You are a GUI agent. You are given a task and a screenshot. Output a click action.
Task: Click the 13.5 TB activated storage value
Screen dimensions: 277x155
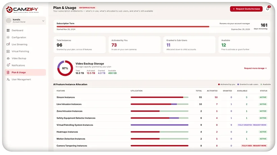91,73
